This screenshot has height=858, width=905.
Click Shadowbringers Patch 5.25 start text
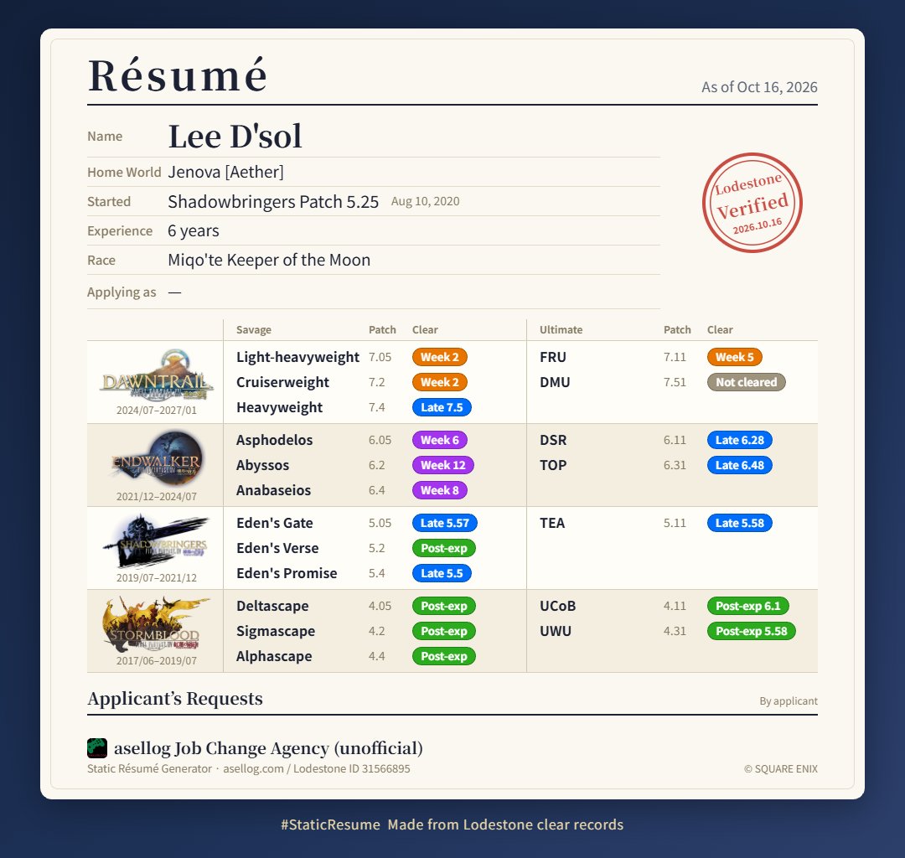click(x=273, y=201)
